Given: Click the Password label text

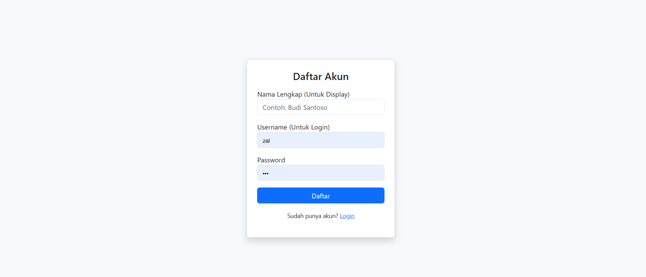Looking at the screenshot, I should pyautogui.click(x=271, y=160).
